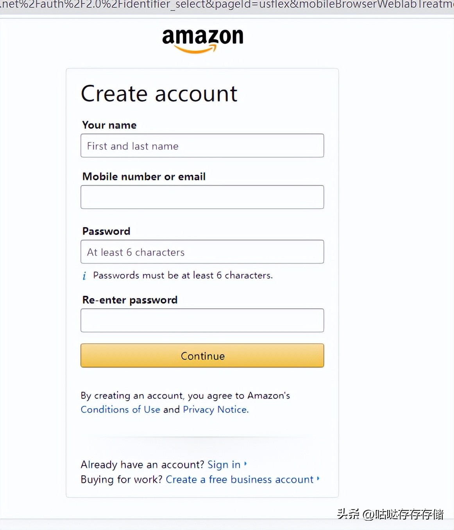This screenshot has height=530, width=454.
Task: Click the Amazon logo
Action: [x=202, y=40]
